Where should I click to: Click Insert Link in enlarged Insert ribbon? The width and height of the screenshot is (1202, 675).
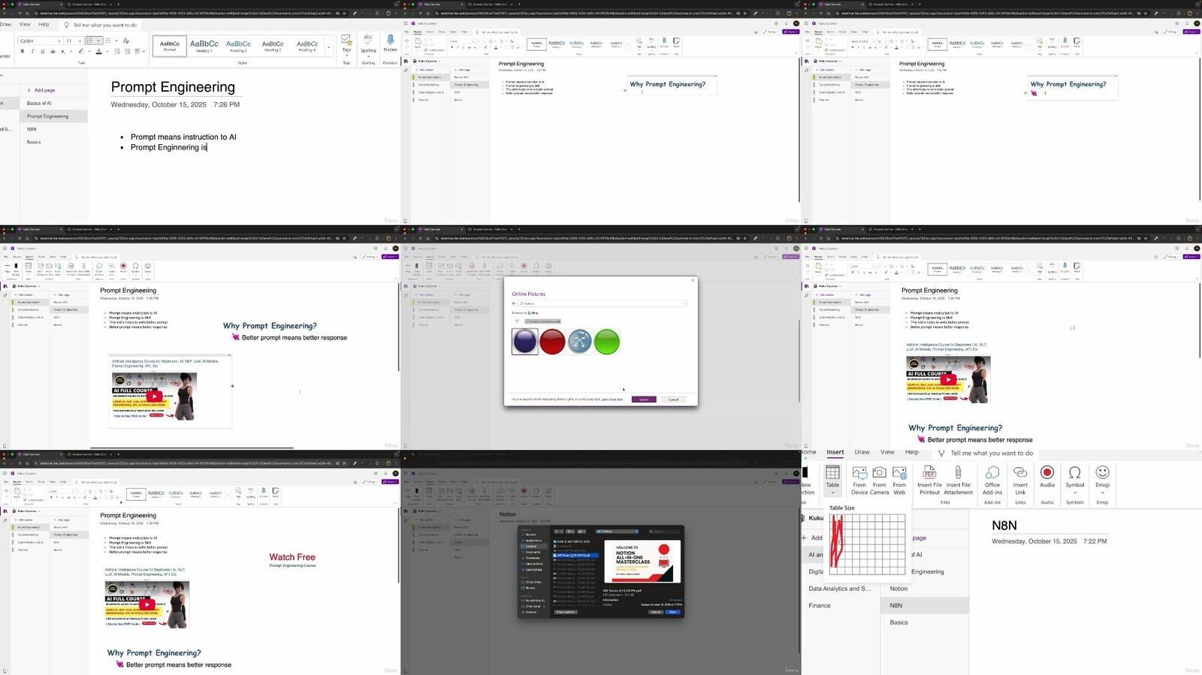[1020, 480]
